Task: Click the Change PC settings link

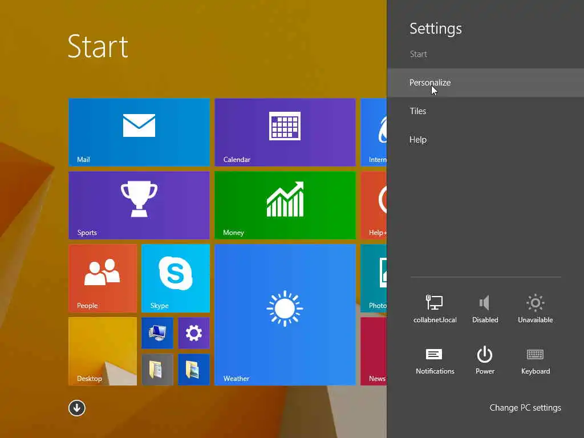Action: [x=525, y=407]
